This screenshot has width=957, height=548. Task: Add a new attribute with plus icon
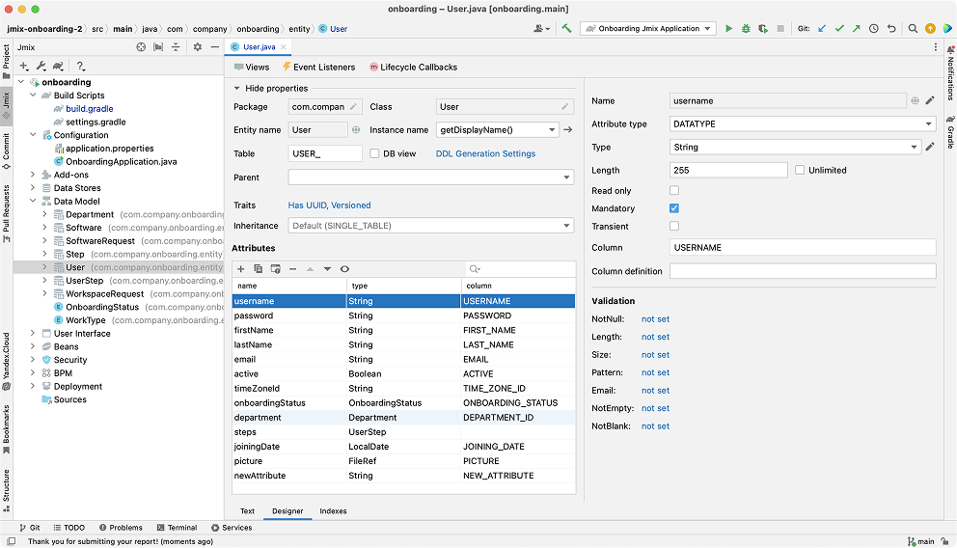[x=241, y=269]
